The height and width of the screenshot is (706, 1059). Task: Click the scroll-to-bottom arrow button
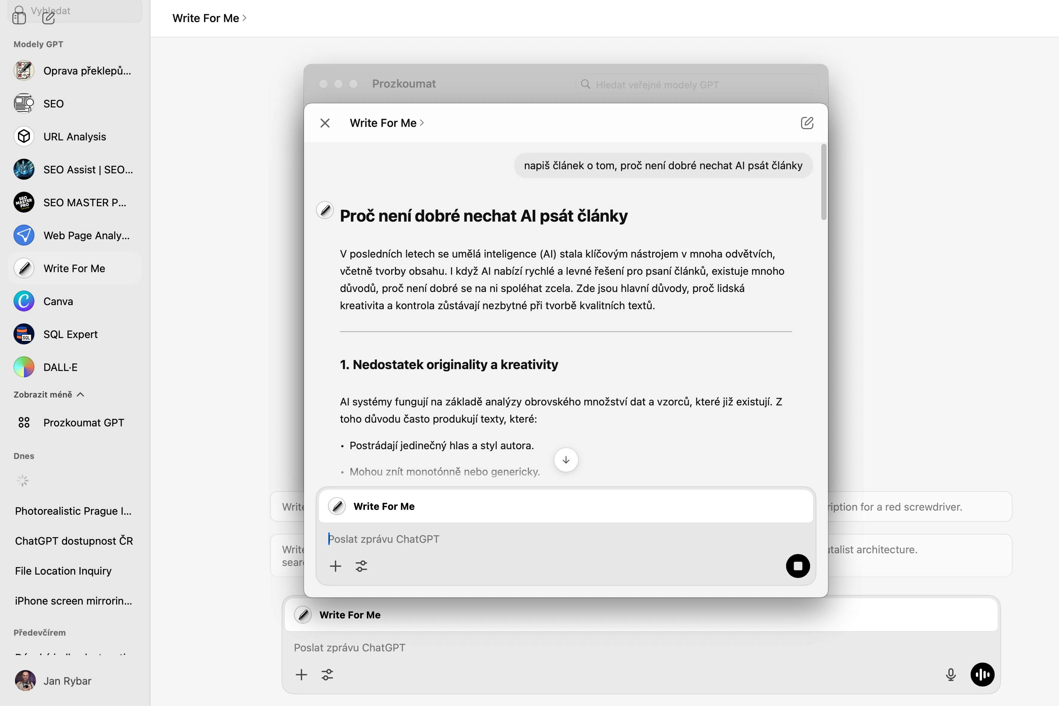[x=566, y=460]
